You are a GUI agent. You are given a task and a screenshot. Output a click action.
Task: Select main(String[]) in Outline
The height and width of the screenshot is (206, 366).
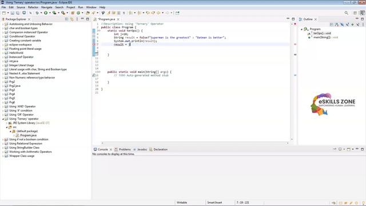point(325,37)
